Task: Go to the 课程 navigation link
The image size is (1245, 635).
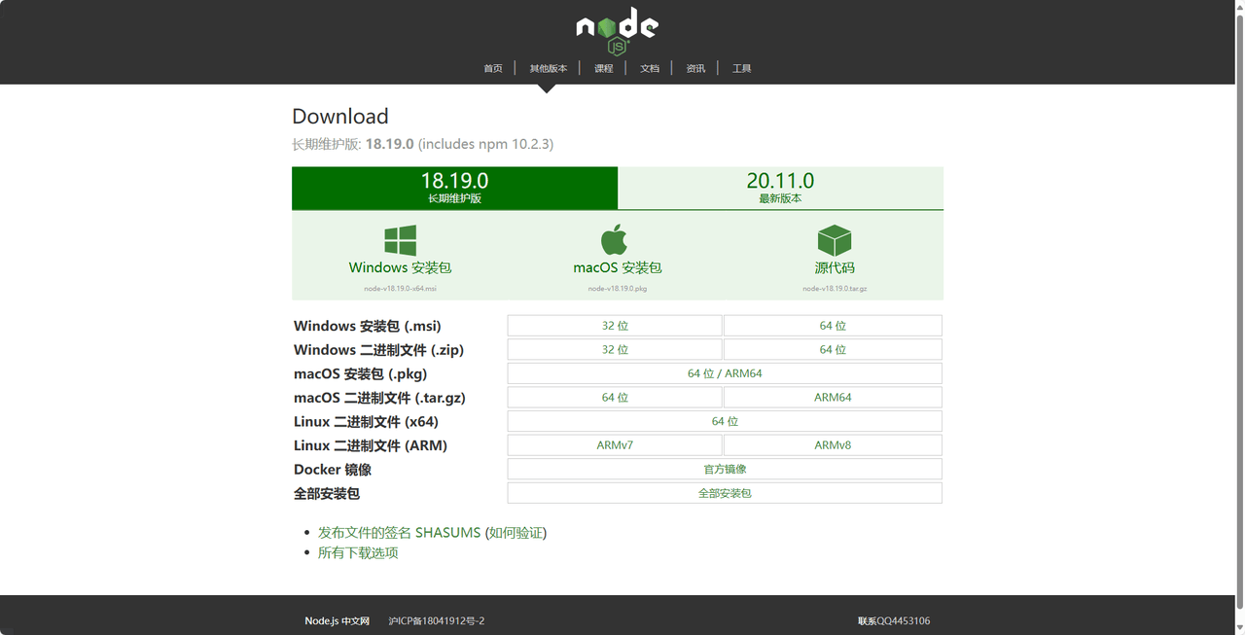Action: click(604, 68)
